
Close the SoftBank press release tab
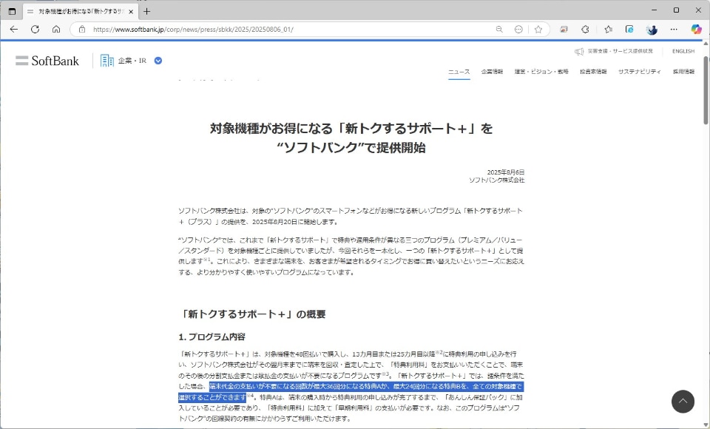[131, 12]
